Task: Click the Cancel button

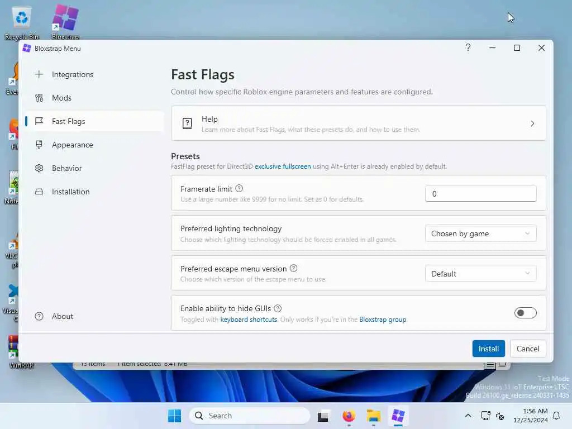Action: (x=528, y=349)
